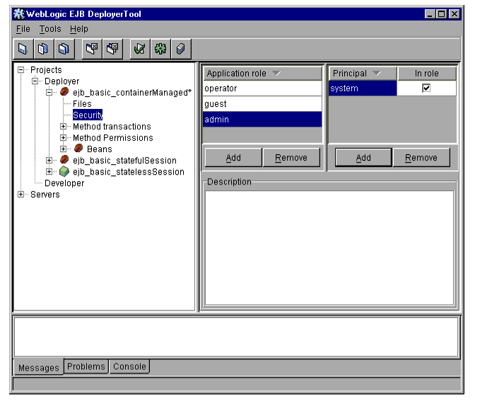
Task: Click Remove under the Application role list
Action: 291,158
